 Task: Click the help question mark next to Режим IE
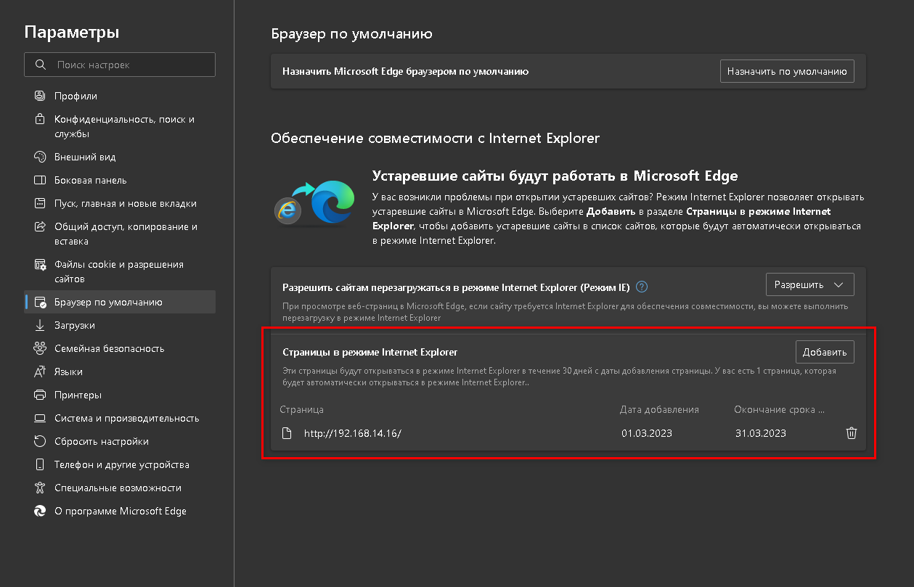641,287
